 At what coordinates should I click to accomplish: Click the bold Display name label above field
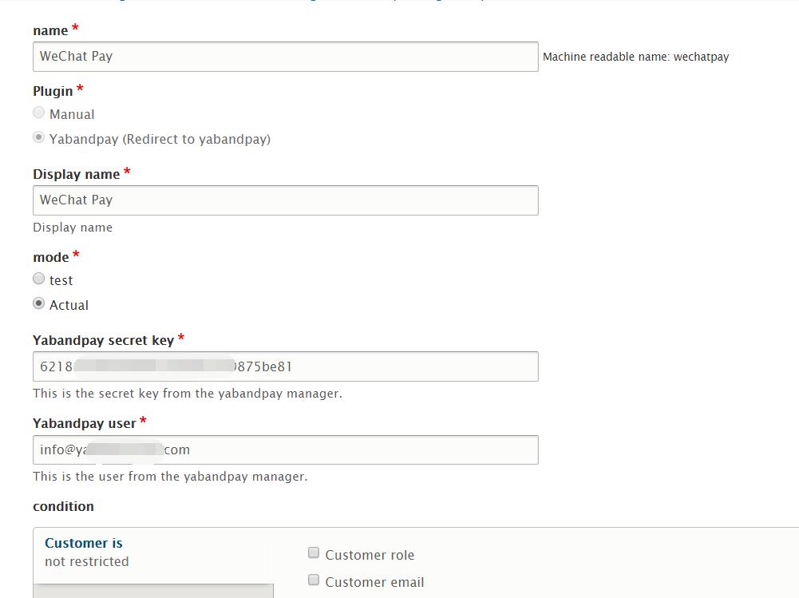point(76,174)
